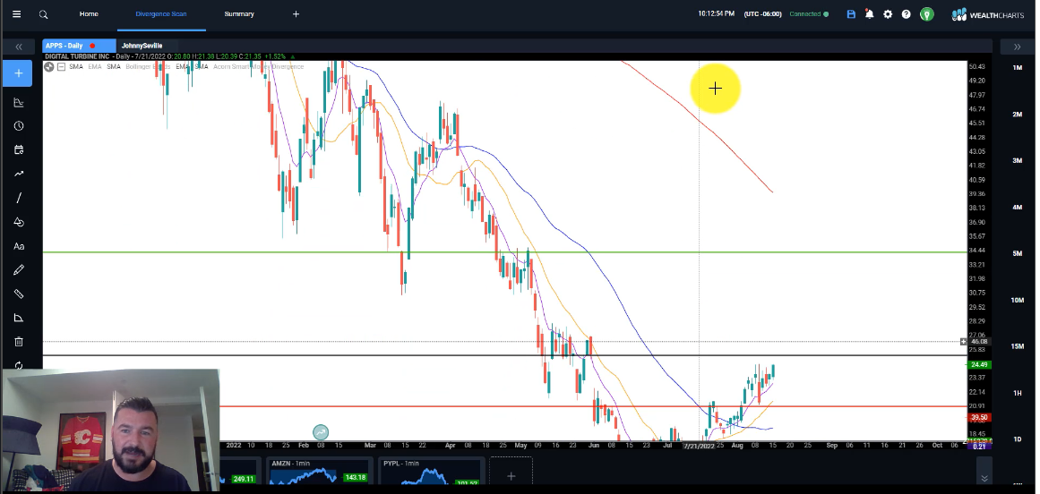The image size is (1040, 494).
Task: Collapse the bottom panel double chevron
Action: point(984,478)
